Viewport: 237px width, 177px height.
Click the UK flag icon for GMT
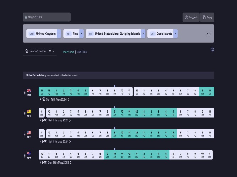point(29,90)
